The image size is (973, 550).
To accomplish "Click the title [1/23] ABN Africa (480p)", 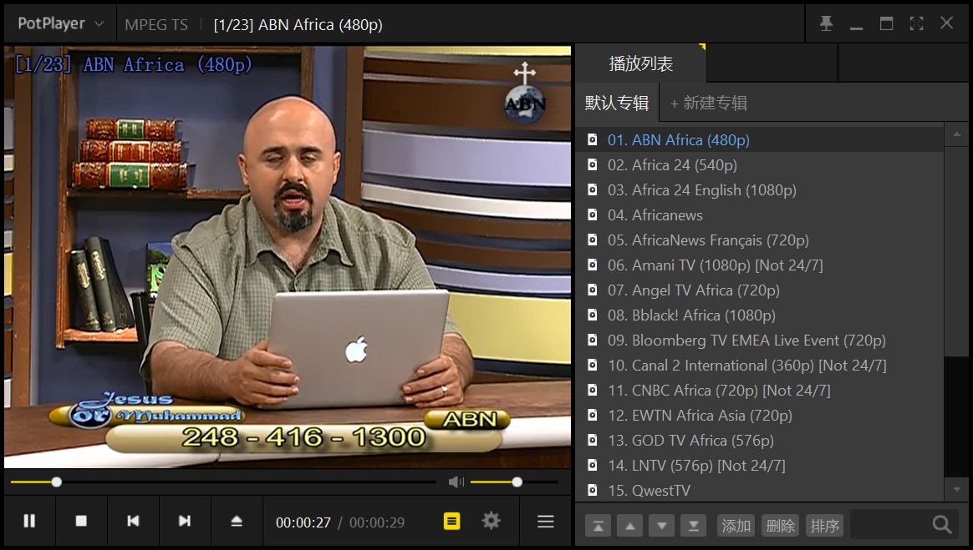I will [298, 25].
